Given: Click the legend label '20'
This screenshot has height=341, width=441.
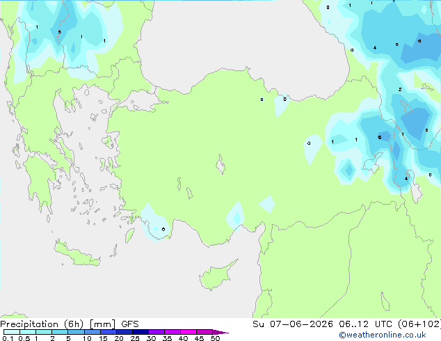Looking at the screenshot, I should (119, 338).
